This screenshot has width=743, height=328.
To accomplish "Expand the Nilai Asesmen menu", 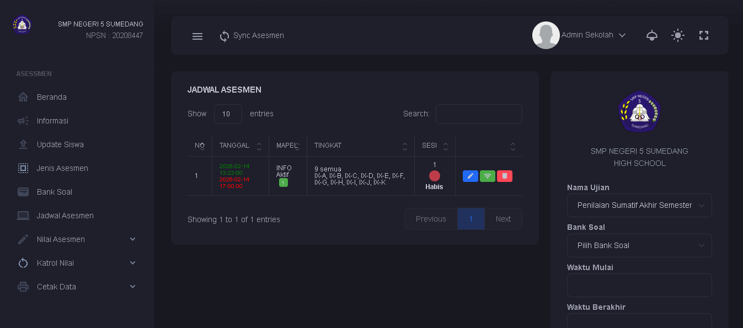I will coord(61,239).
